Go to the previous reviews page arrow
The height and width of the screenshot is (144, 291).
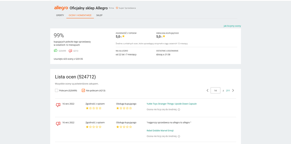click(x=207, y=90)
